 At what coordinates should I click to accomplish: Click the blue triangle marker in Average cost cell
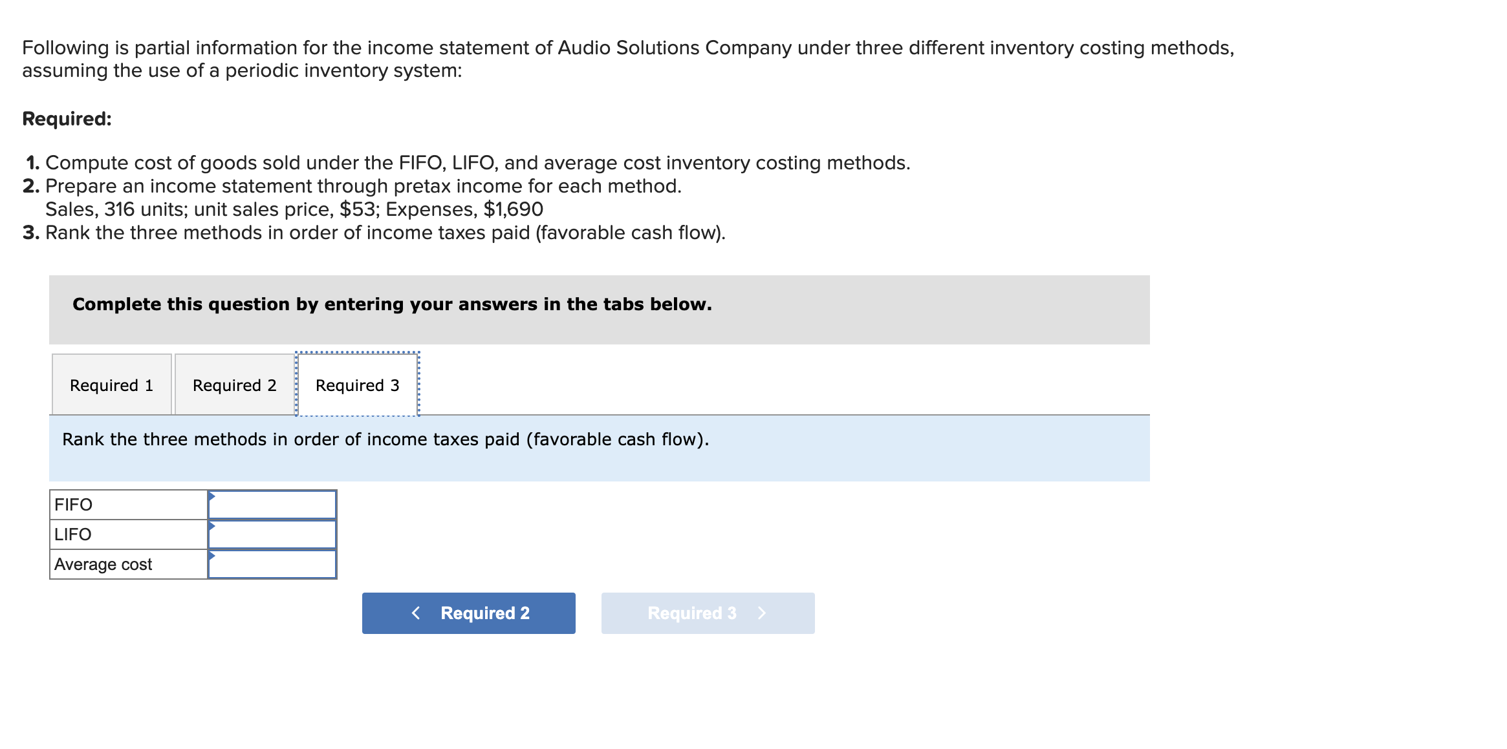click(211, 555)
